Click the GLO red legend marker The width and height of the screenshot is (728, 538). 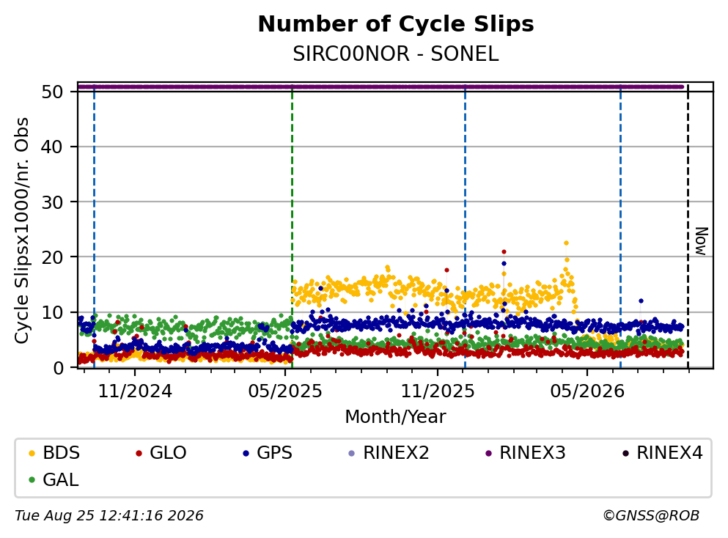139,453
